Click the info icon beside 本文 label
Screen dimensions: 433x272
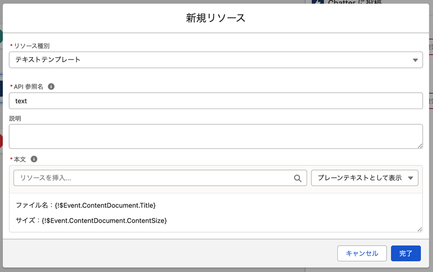[x=34, y=159]
